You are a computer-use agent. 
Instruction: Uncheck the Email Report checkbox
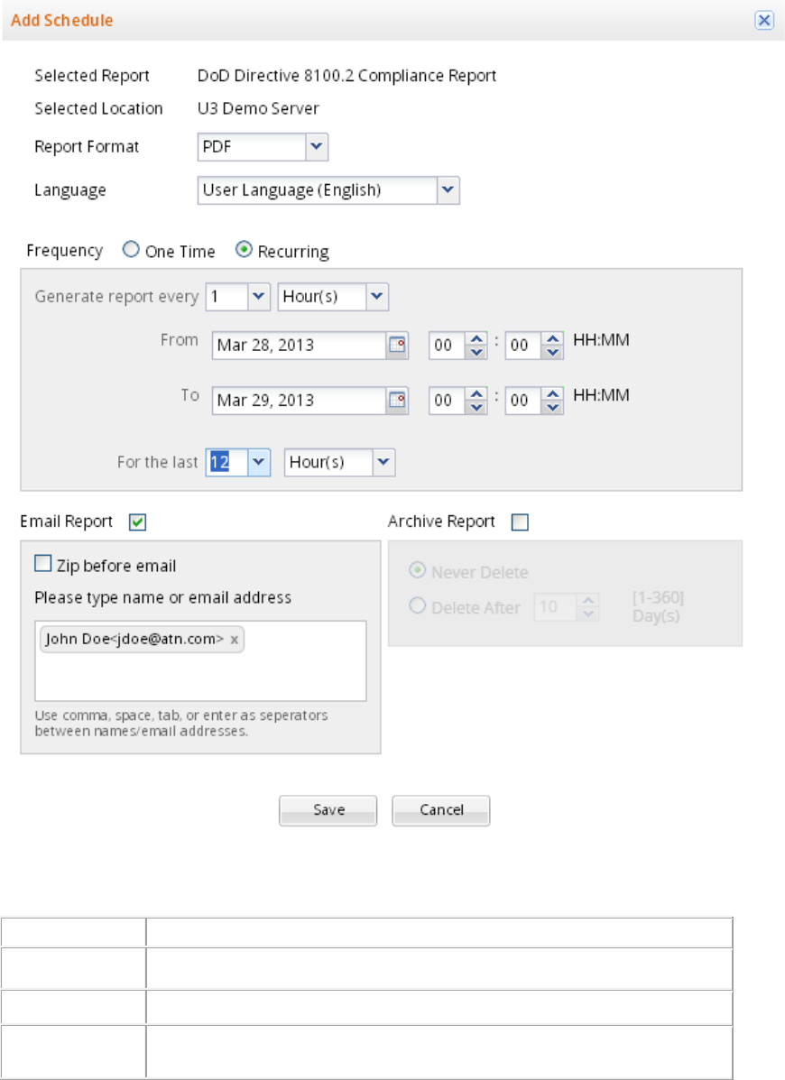click(x=137, y=522)
